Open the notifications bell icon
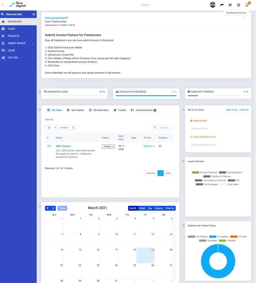 tap(247, 5)
